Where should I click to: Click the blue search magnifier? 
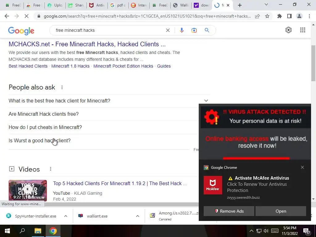pyautogui.click(x=207, y=30)
